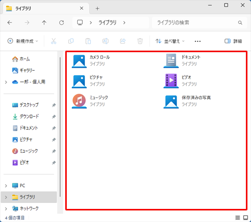Click the Refresh button beside address bar
Screen dimensions: 251x222
(x=61, y=23)
